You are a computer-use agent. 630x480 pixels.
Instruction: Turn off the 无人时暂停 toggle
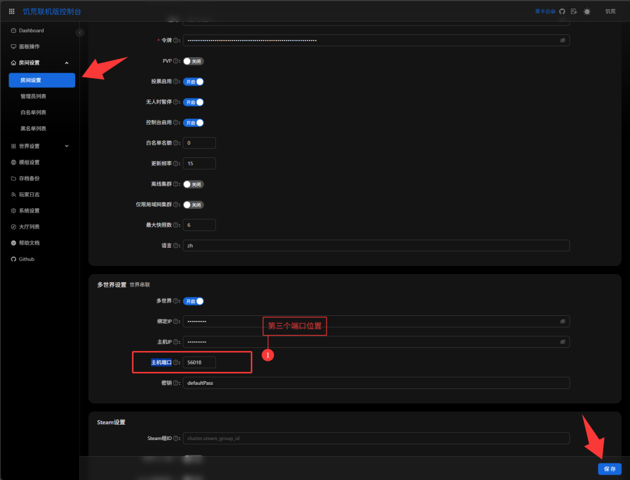click(x=193, y=102)
